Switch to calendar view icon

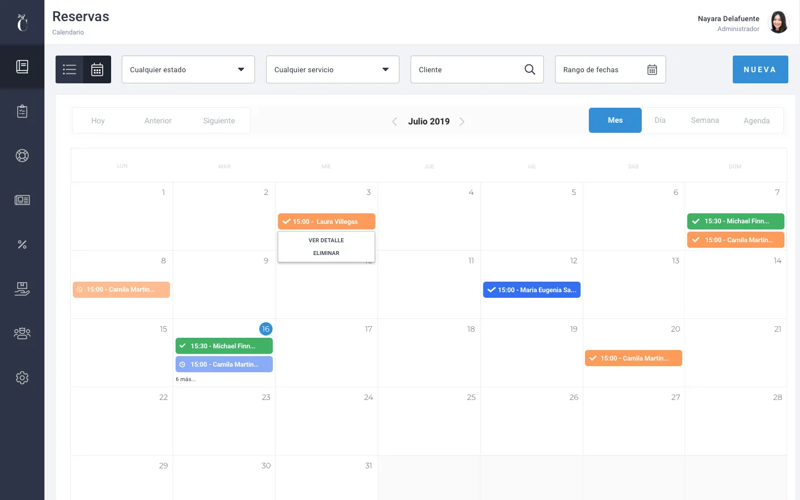97,69
